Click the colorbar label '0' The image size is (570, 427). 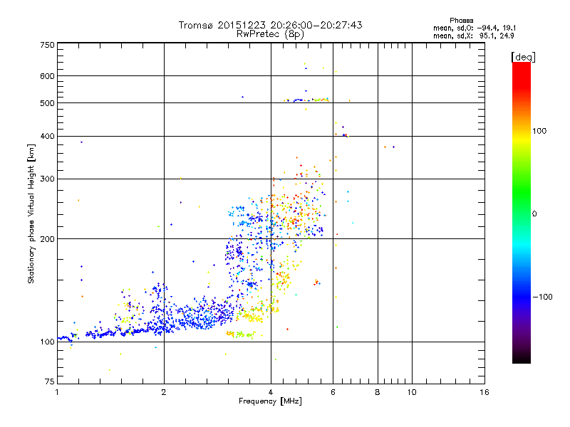click(534, 214)
